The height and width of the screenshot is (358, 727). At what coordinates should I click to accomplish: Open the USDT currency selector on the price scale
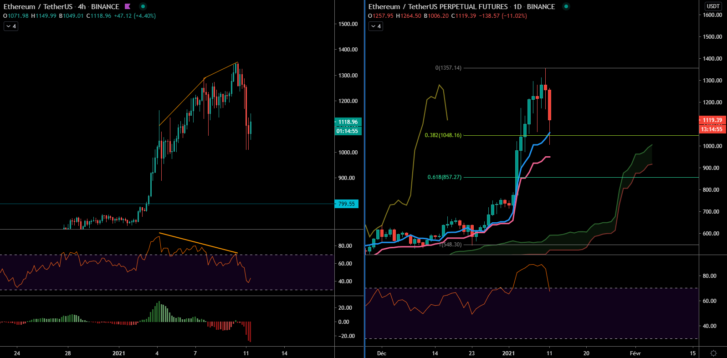(713, 6)
